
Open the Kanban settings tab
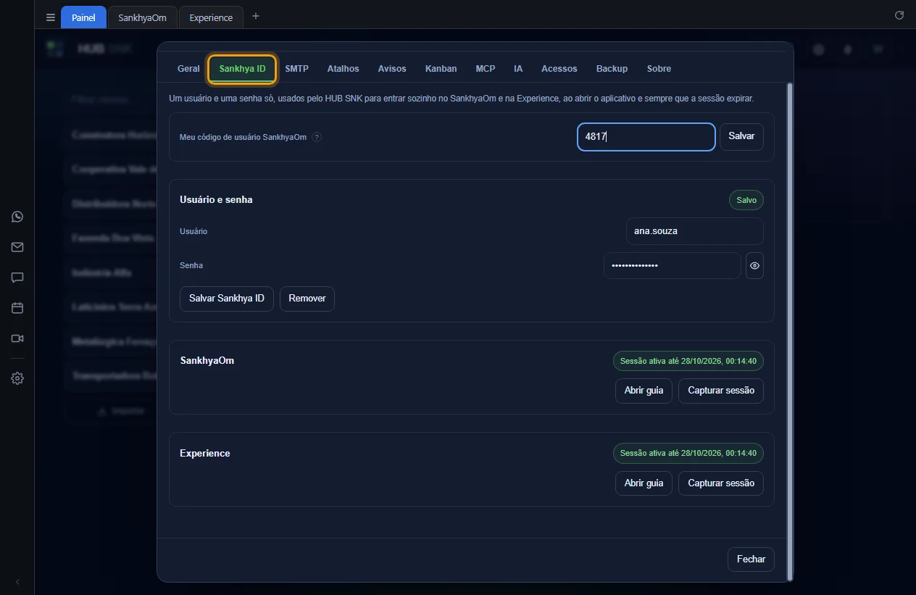441,69
